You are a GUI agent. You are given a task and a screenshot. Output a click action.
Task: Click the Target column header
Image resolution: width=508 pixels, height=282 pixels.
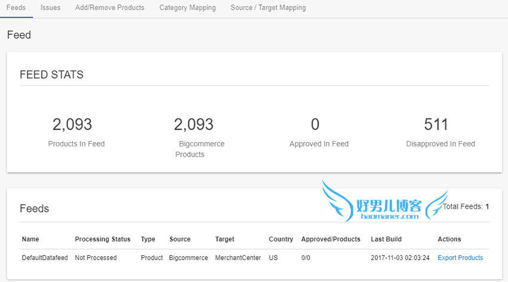click(225, 239)
